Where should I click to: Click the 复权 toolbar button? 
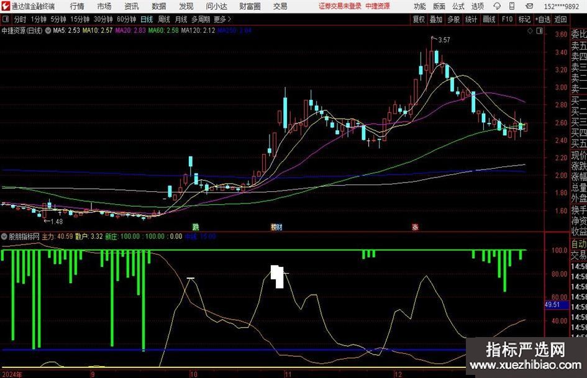(x=419, y=19)
